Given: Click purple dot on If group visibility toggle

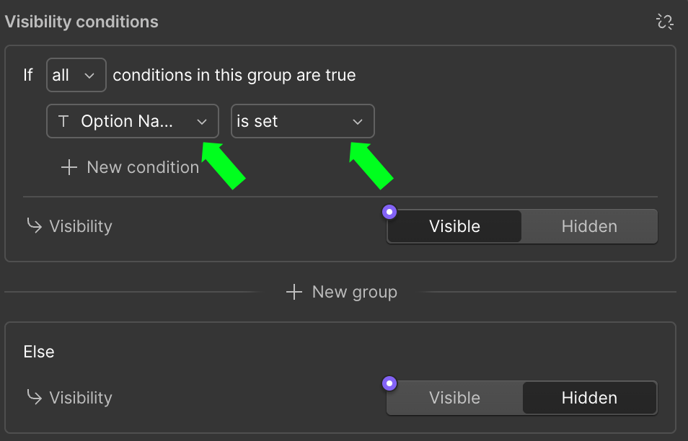Looking at the screenshot, I should pyautogui.click(x=389, y=212).
